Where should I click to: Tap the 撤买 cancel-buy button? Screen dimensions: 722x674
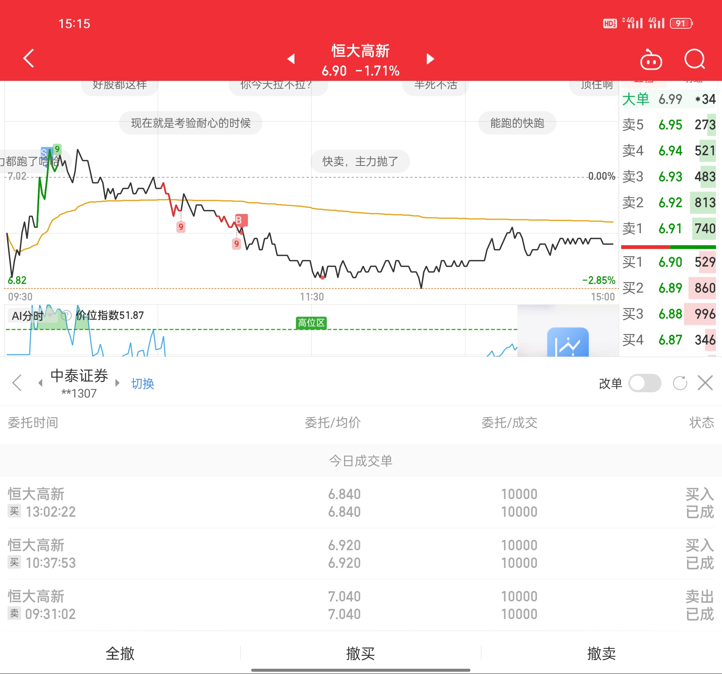pyautogui.click(x=360, y=653)
